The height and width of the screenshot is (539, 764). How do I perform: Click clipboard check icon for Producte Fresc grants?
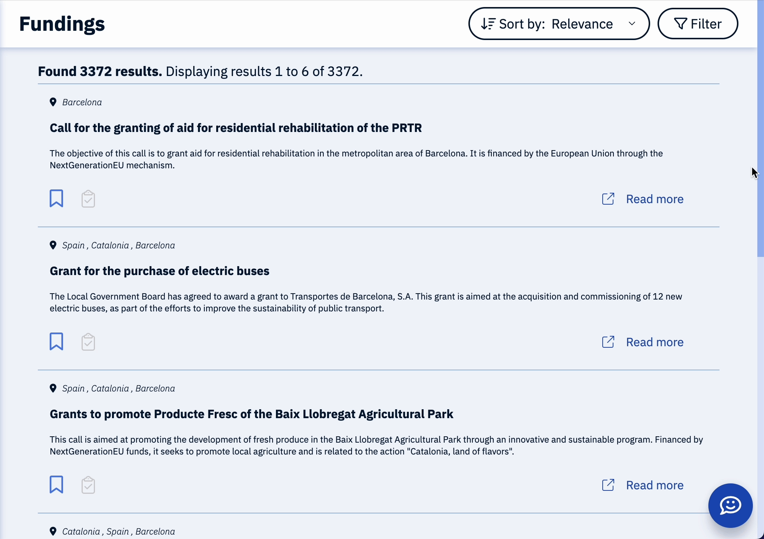coord(88,485)
